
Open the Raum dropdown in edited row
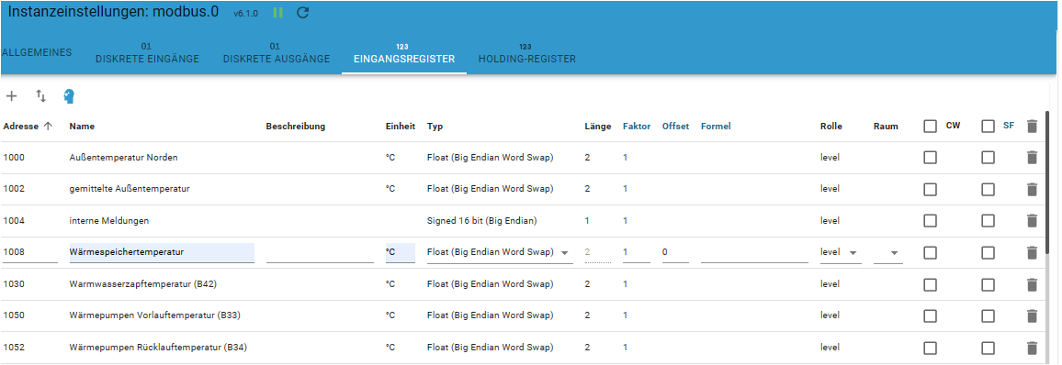tap(888, 252)
